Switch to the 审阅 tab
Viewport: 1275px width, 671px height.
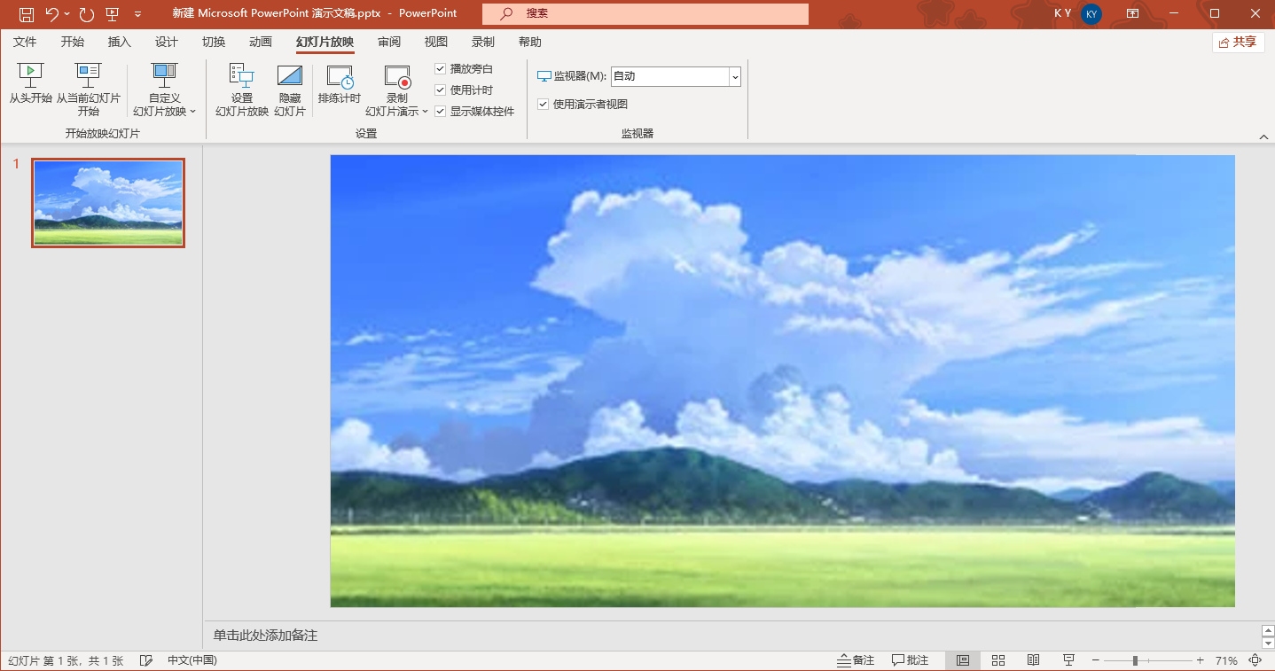click(389, 42)
